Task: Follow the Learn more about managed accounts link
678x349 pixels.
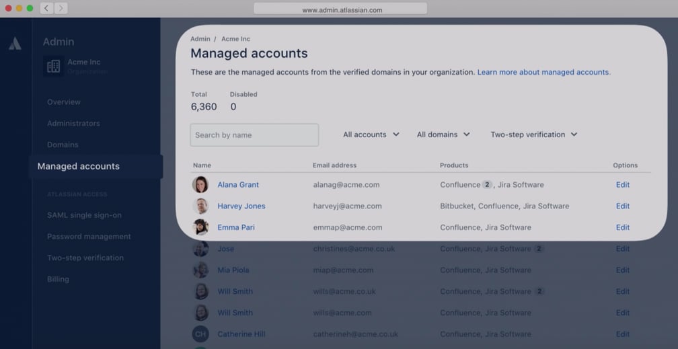Action: (543, 72)
